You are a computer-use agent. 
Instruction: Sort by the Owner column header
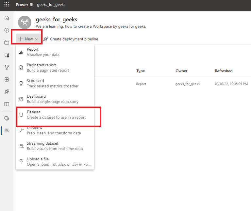181,71
